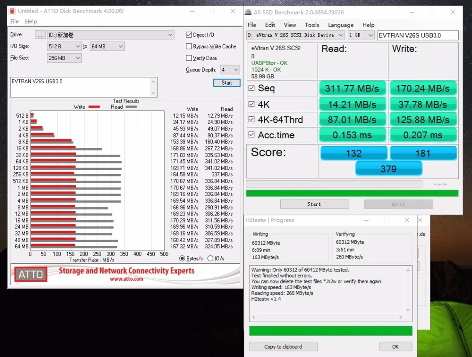
Task: Click the AS SSD green progress bar
Action: pos(352,193)
